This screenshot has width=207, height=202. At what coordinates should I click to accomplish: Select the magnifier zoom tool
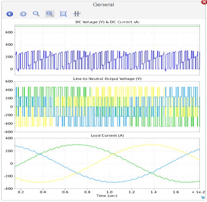(x=36, y=14)
